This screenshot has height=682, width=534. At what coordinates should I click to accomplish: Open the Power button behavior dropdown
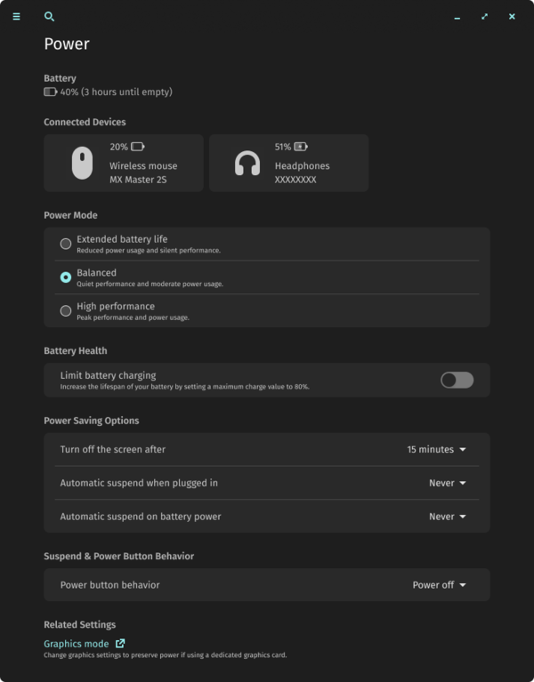(439, 585)
